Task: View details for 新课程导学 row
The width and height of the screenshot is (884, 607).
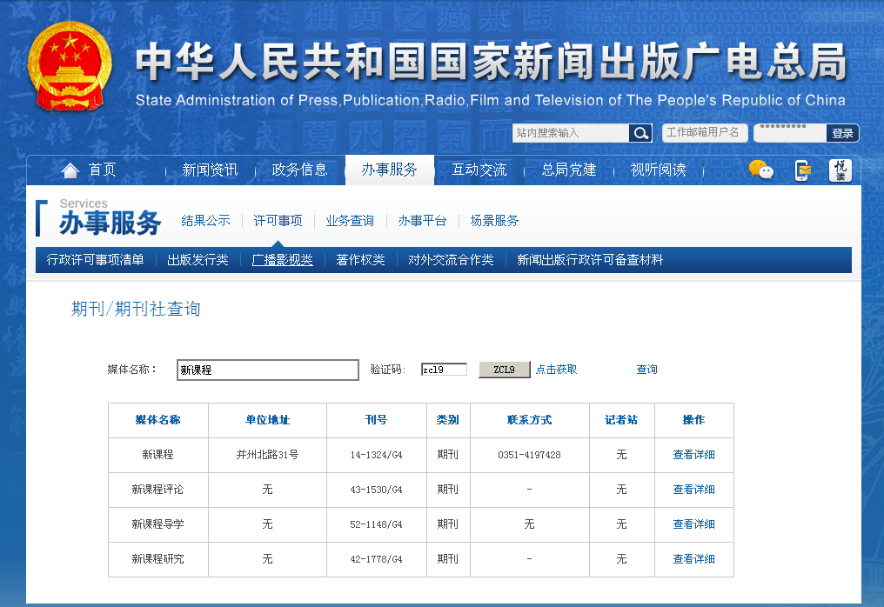Action: (x=694, y=524)
